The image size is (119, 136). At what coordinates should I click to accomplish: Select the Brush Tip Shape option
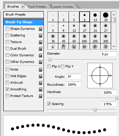(x=23, y=22)
